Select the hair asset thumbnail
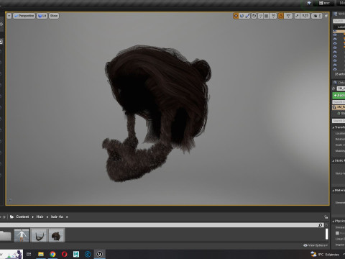Image resolution: width=345 pixels, height=259 pixels. click(x=57, y=235)
